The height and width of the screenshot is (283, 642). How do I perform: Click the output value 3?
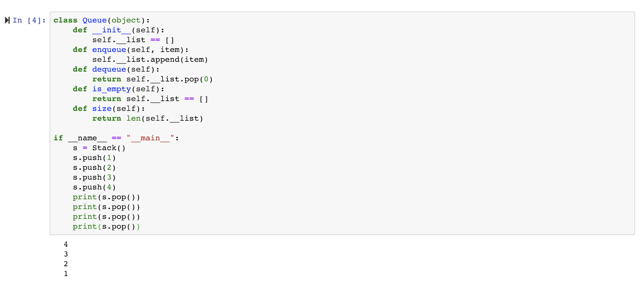pyautogui.click(x=66, y=254)
